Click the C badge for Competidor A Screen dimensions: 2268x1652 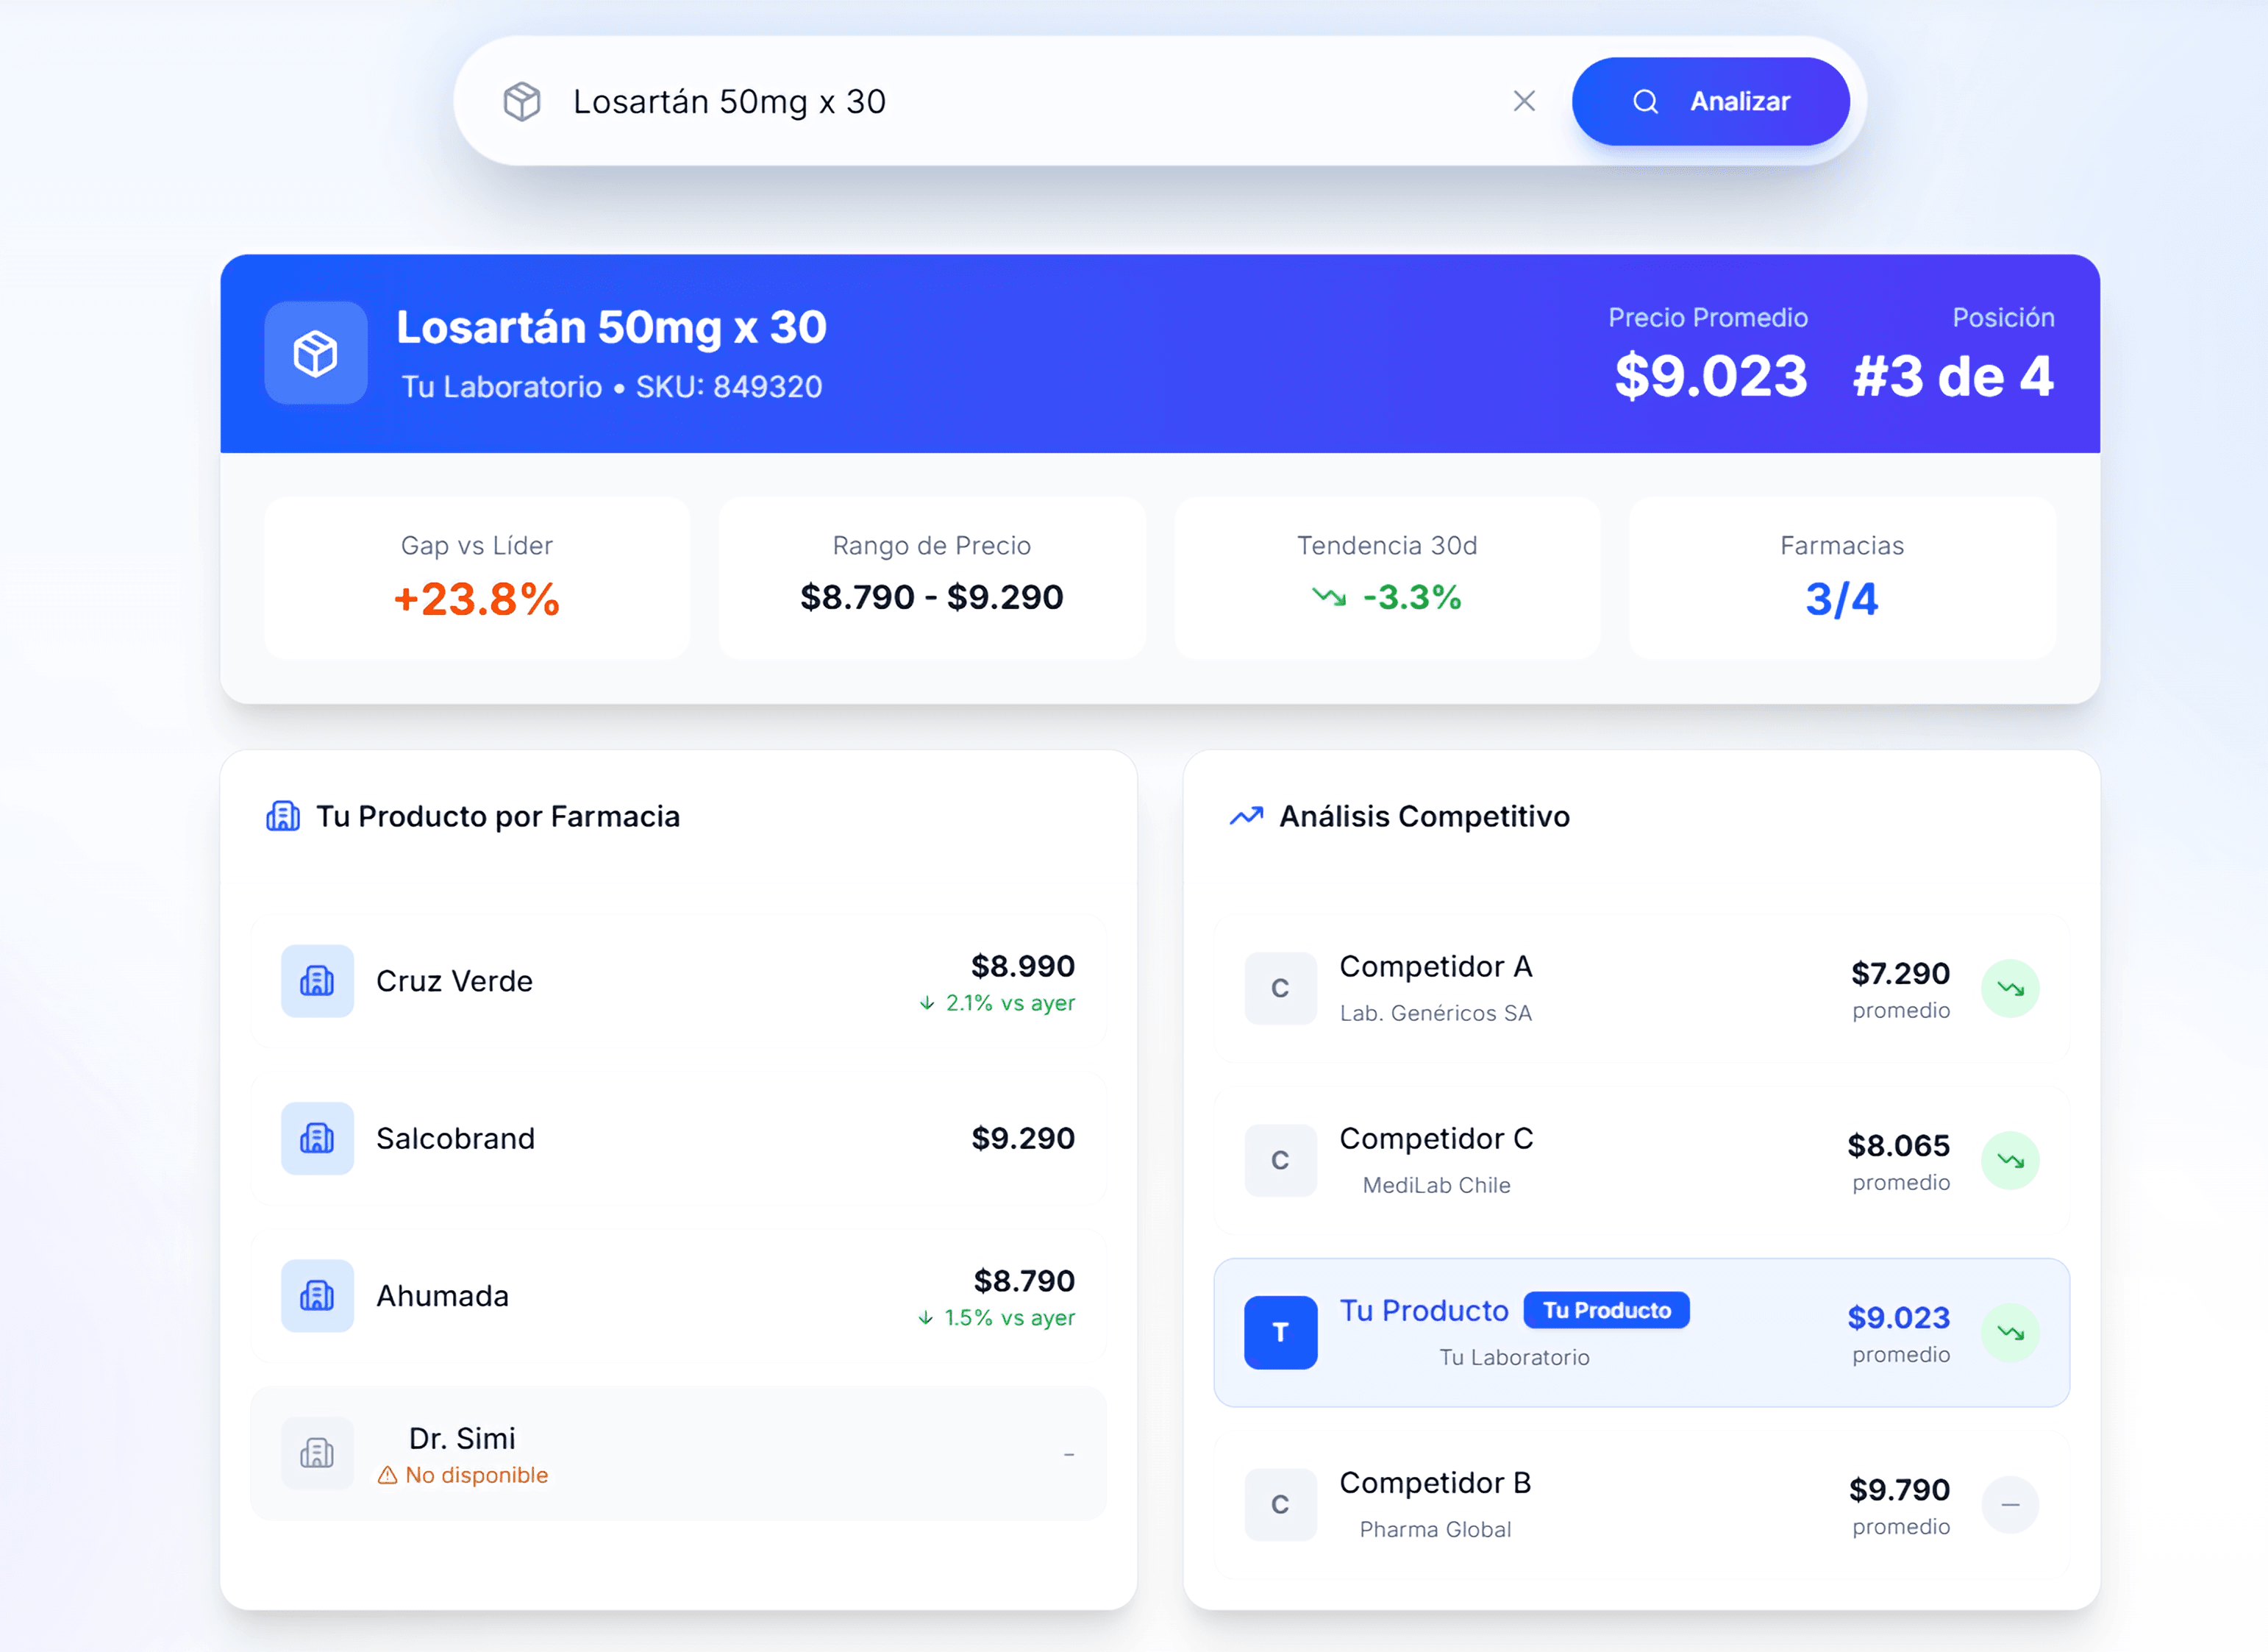point(1280,988)
